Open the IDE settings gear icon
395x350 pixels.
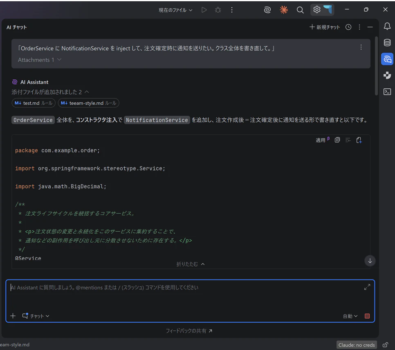coord(316,9)
